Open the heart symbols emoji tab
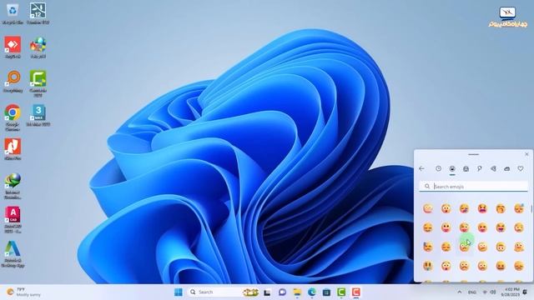 pos(521,168)
